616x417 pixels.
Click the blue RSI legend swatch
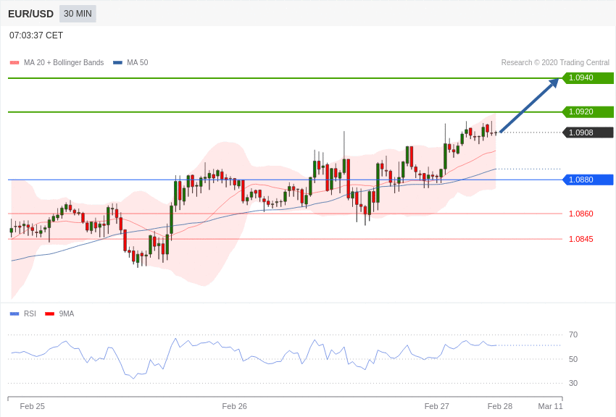(14, 313)
